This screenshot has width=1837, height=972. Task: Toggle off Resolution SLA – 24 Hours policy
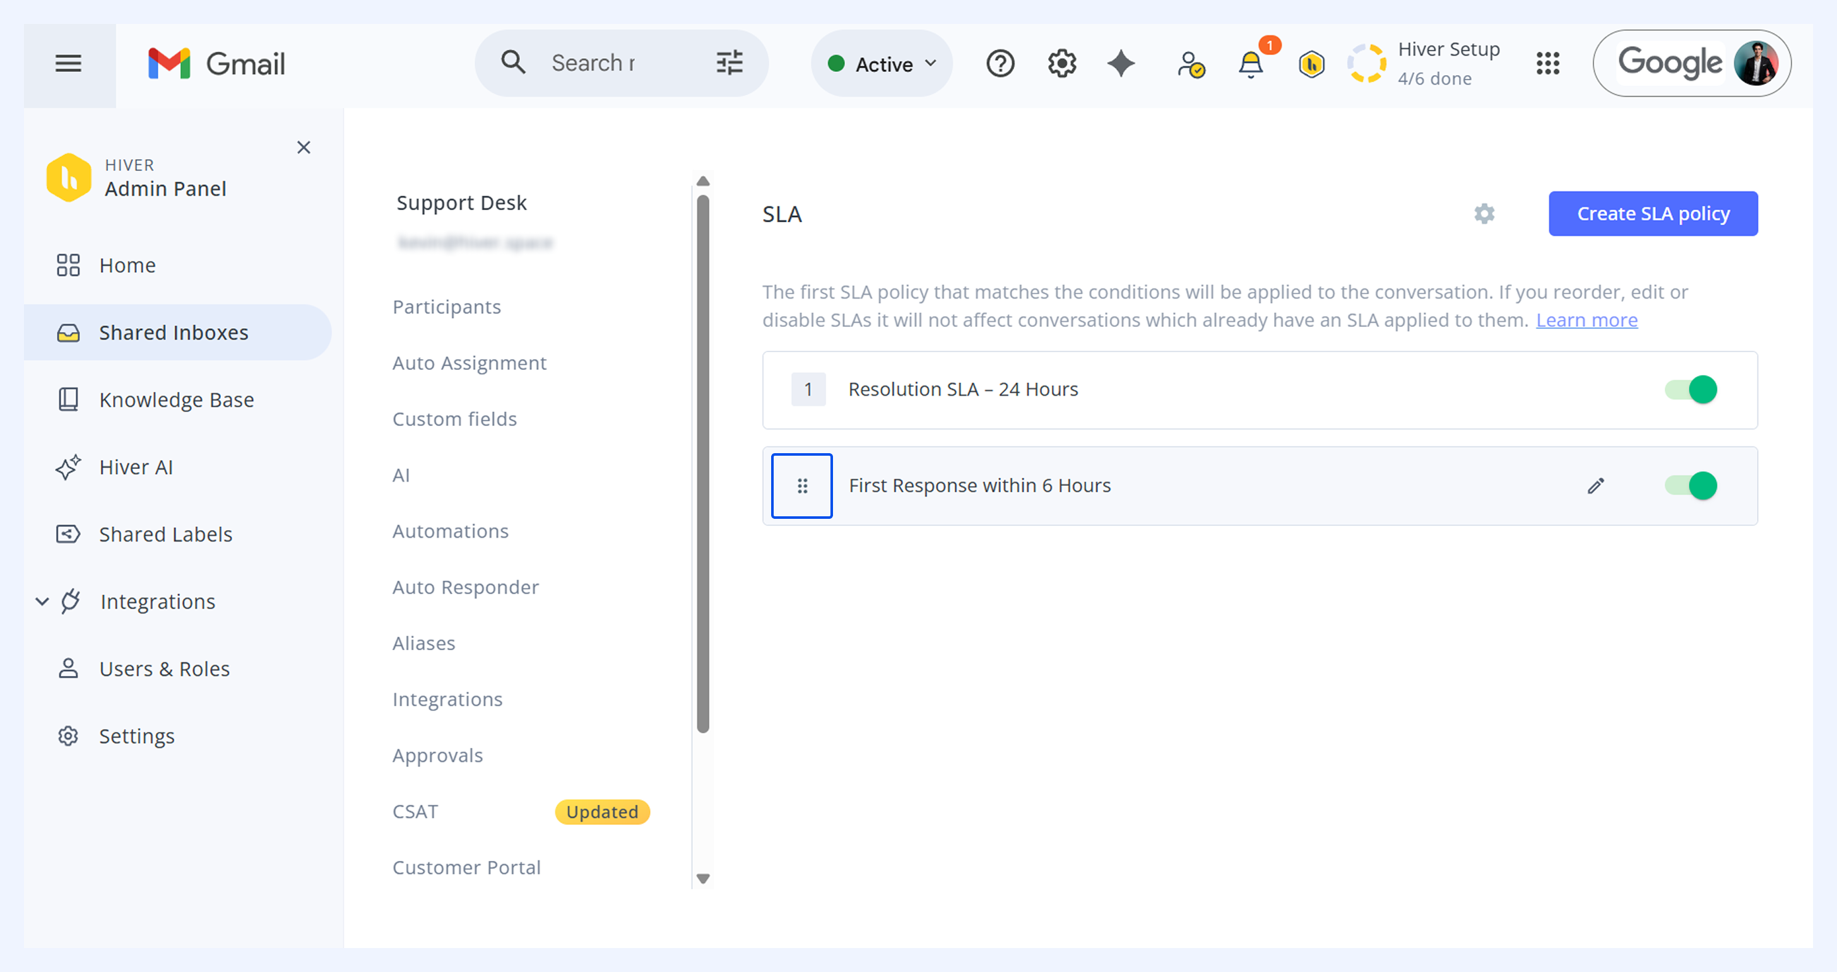pos(1690,389)
